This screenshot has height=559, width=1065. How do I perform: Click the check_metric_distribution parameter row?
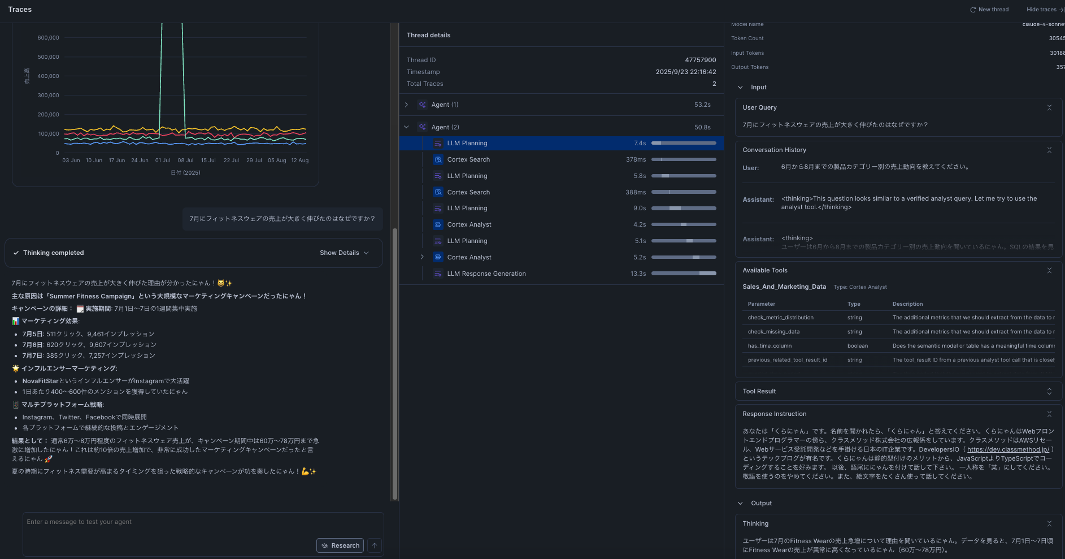(898, 318)
